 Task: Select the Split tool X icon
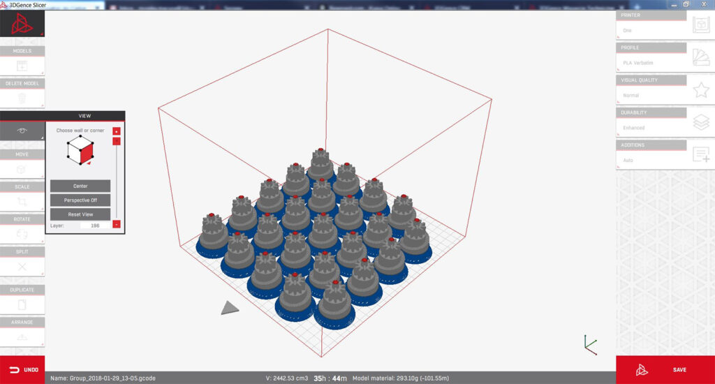coord(22,266)
